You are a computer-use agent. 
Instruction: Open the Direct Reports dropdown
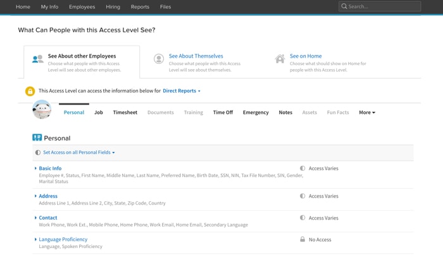[x=182, y=91]
